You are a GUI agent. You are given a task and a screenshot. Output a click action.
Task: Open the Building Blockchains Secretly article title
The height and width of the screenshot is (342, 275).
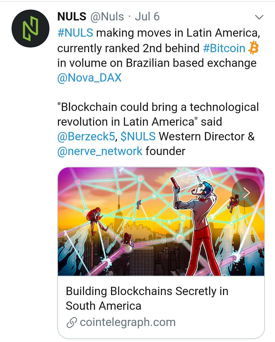147,298
